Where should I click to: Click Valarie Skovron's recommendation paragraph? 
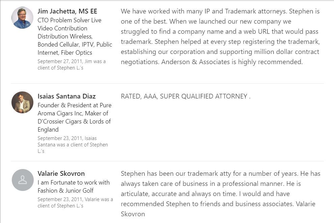pyautogui.click(x=220, y=194)
